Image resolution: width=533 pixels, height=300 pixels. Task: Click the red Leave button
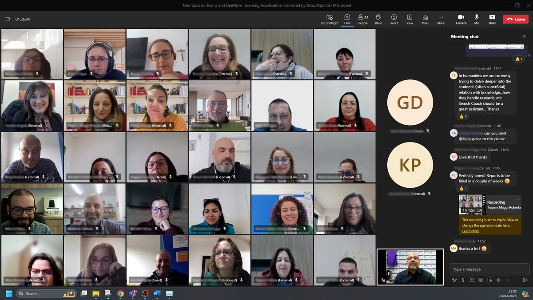pos(515,19)
